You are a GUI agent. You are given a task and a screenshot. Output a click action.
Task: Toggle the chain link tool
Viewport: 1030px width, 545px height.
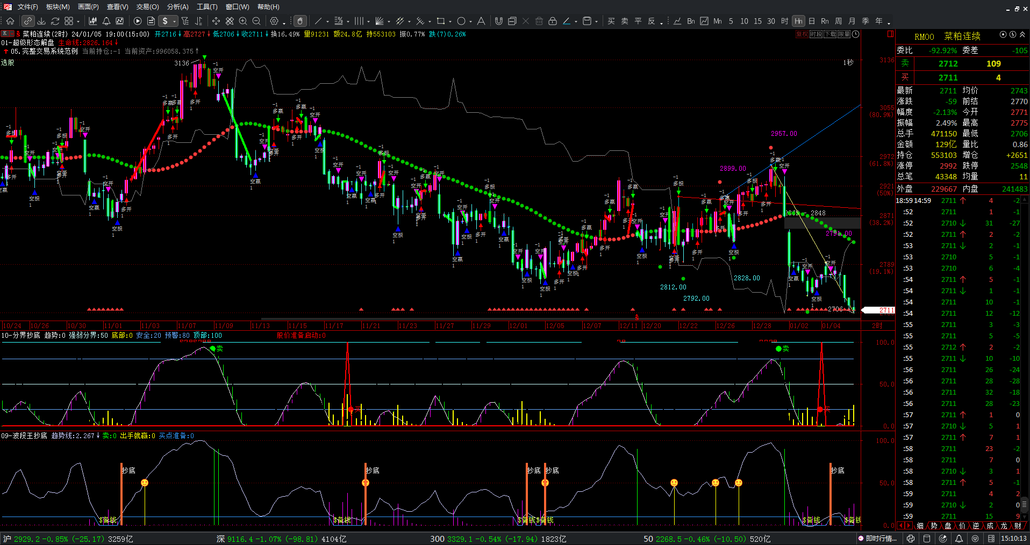coord(28,21)
